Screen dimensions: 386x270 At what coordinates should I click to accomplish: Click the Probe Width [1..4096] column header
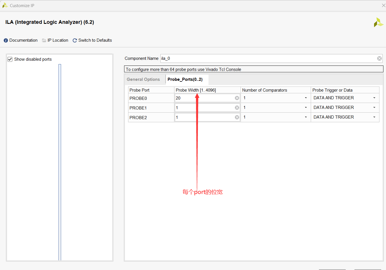tap(207, 90)
